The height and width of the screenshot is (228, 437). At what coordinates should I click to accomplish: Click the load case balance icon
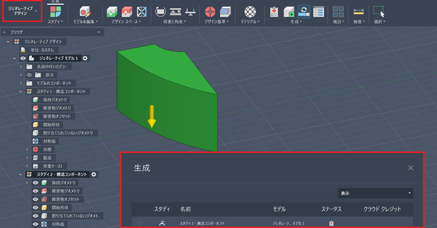tap(190, 12)
